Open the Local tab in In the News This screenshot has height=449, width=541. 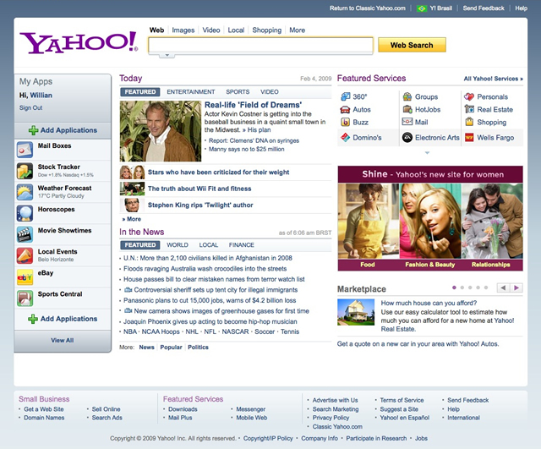(209, 244)
